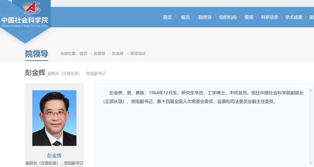Open the 首页 navigation menu item
314x167 pixels.
point(167,17)
